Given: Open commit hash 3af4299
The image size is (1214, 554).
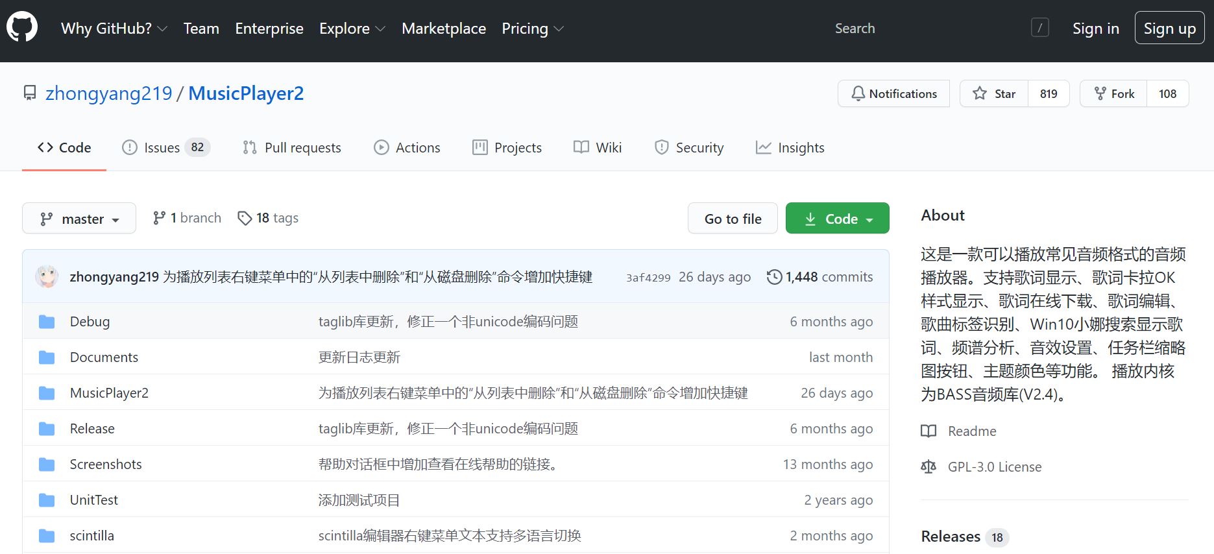Looking at the screenshot, I should point(648,278).
